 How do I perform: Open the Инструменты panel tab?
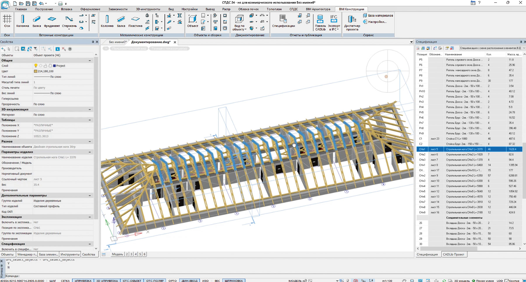[x=70, y=254]
